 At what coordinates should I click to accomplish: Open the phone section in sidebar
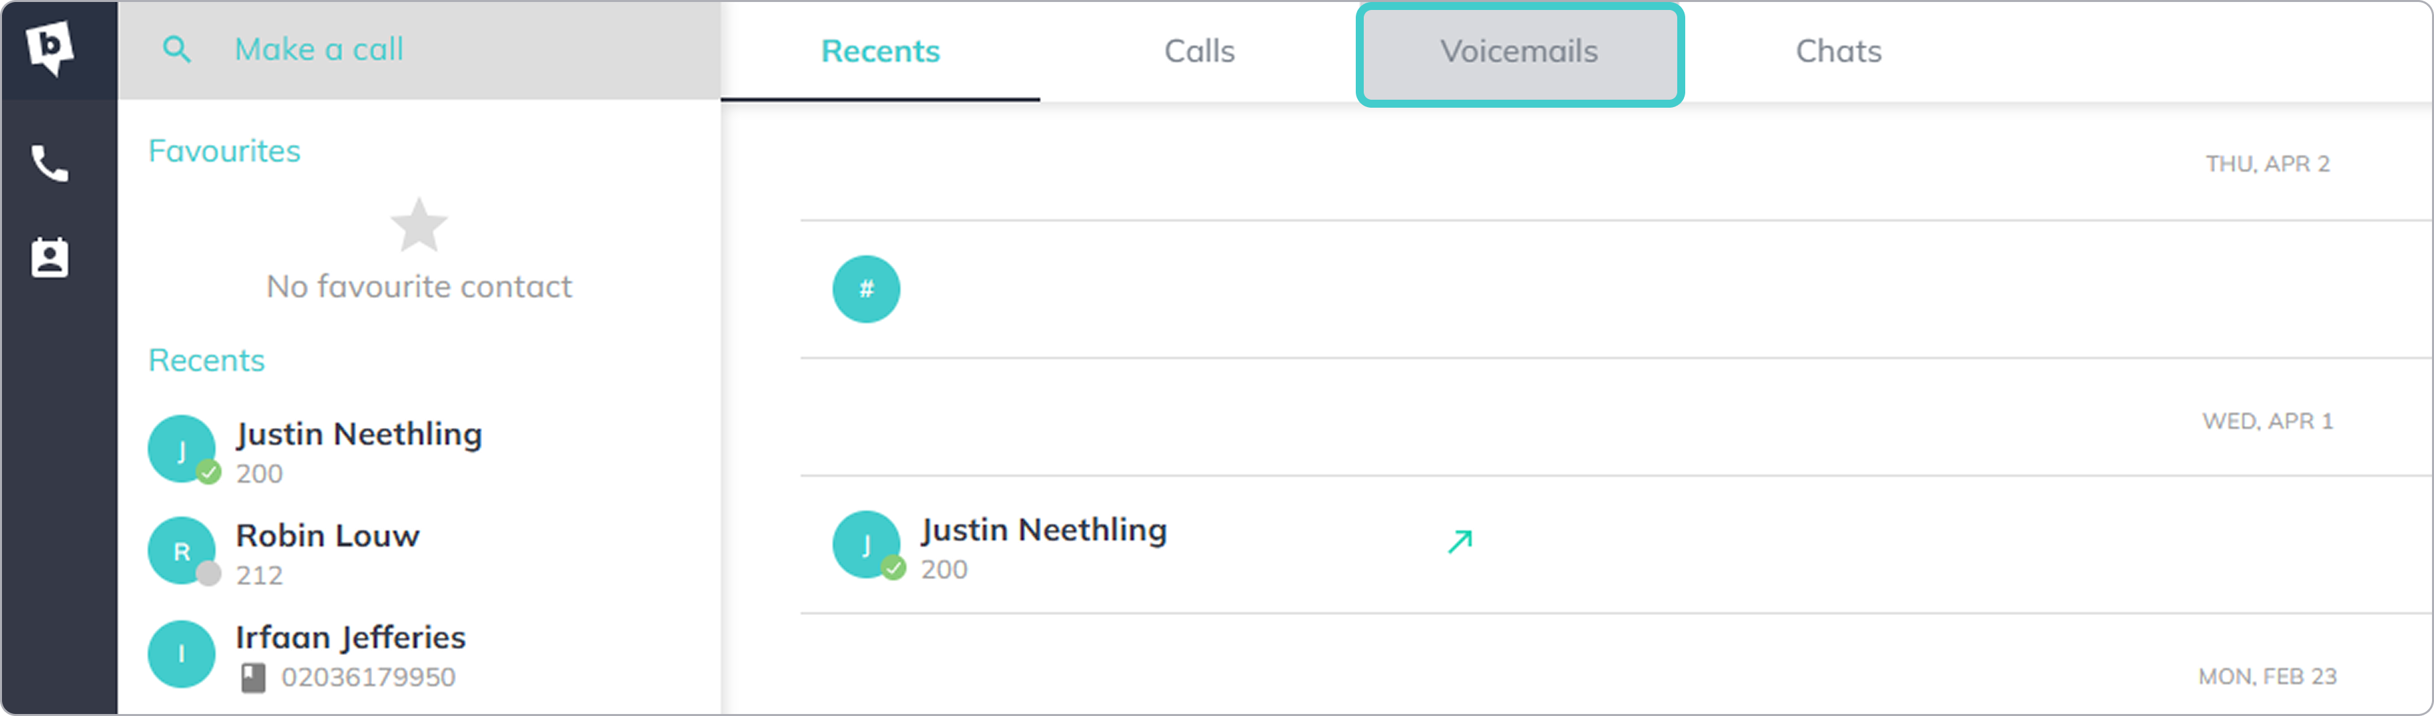(x=50, y=164)
